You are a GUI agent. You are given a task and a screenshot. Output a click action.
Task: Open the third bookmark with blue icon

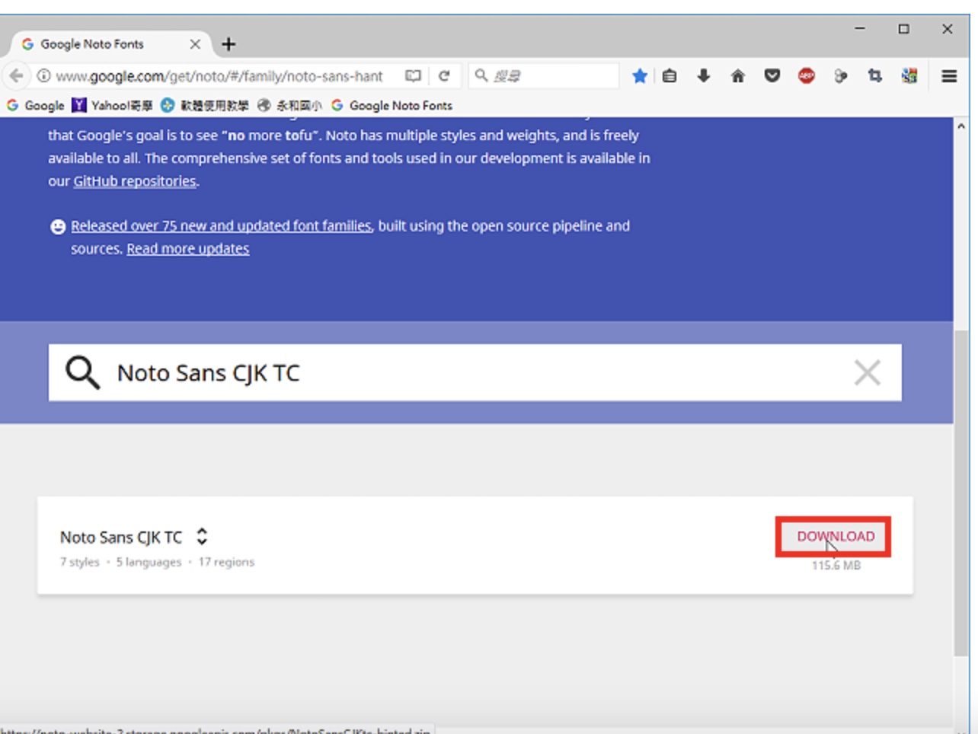(205, 106)
